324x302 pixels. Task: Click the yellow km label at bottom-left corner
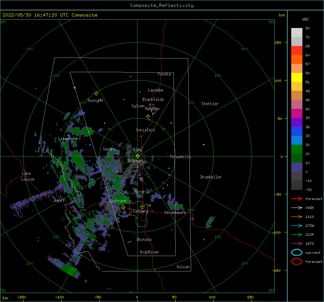(x=5, y=298)
